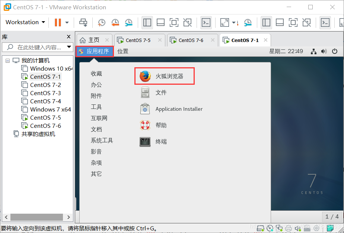Select the 收藏 favorites category
The height and width of the screenshot is (233, 344).
coord(96,74)
